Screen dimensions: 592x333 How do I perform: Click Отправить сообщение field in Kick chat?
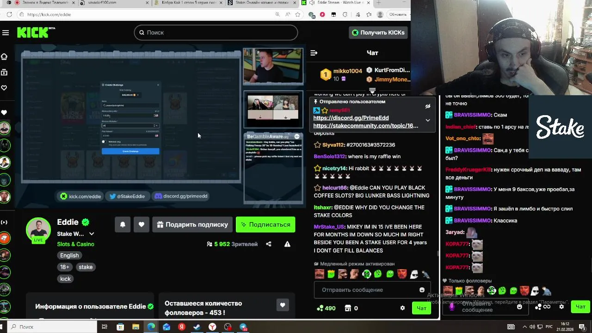[372, 290]
